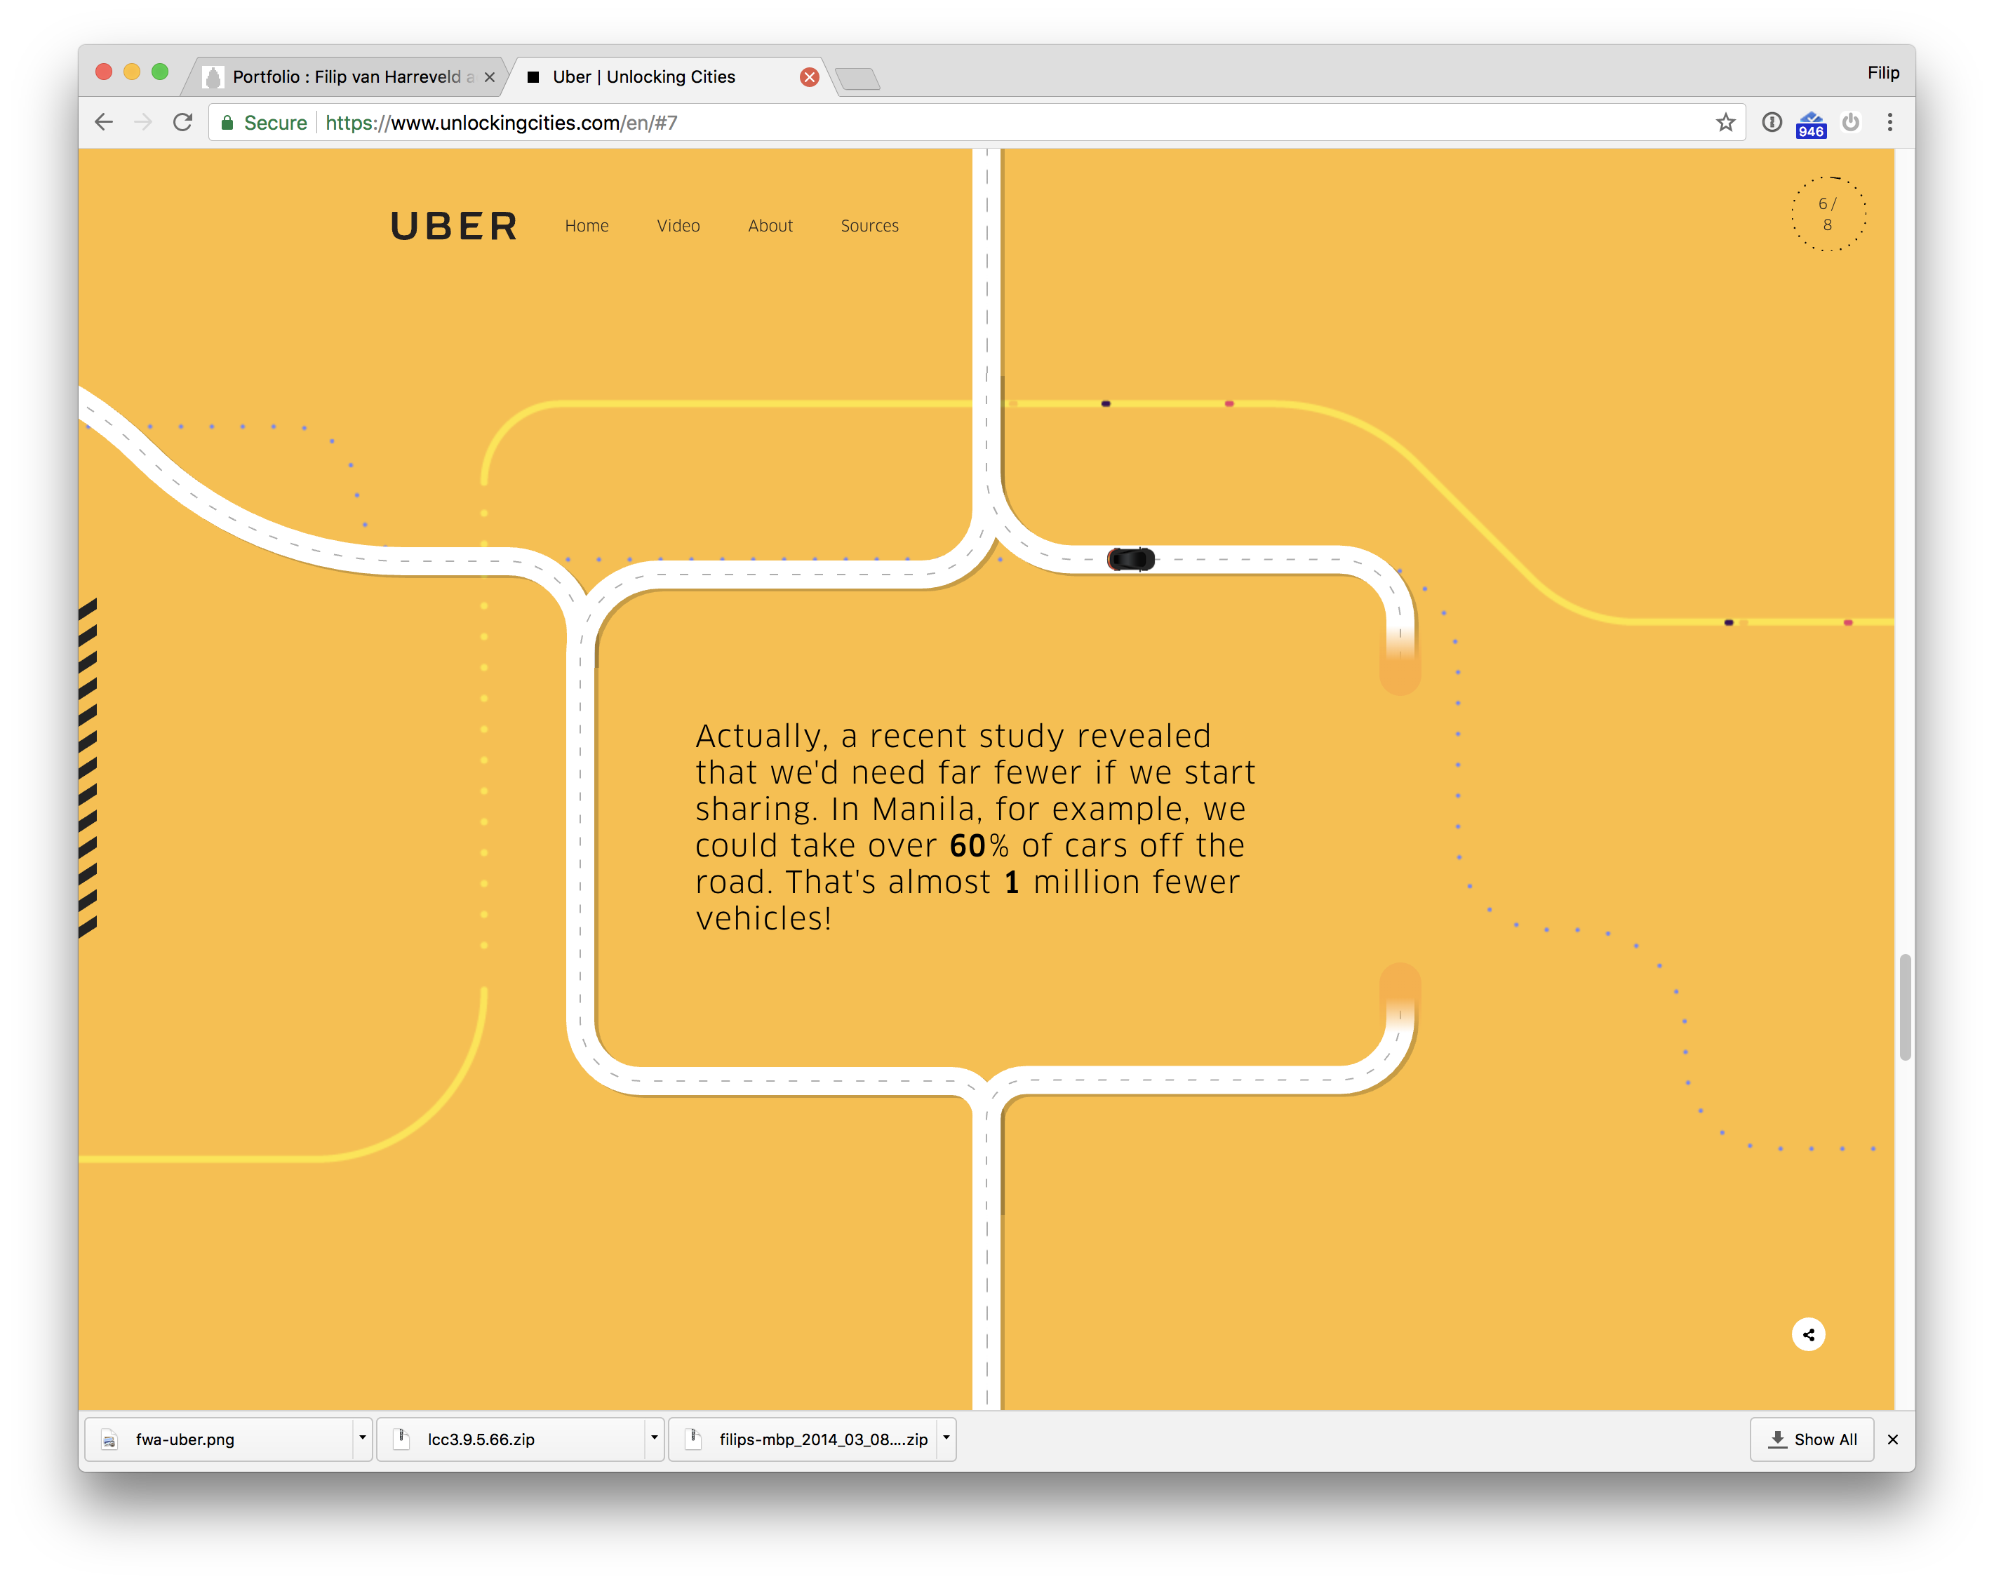The height and width of the screenshot is (1584, 1994).
Task: Click the page info icon next to bookmarks star
Action: (x=1772, y=122)
